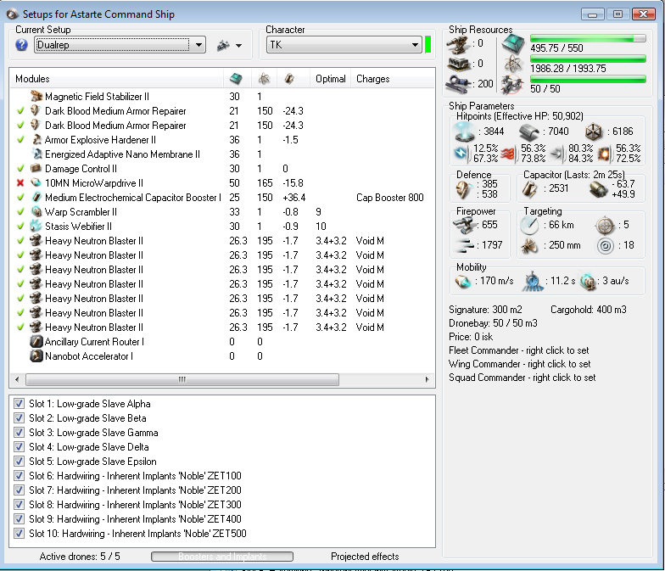Click the Ancillary Current Router I icon
The height and width of the screenshot is (571, 665).
click(36, 342)
